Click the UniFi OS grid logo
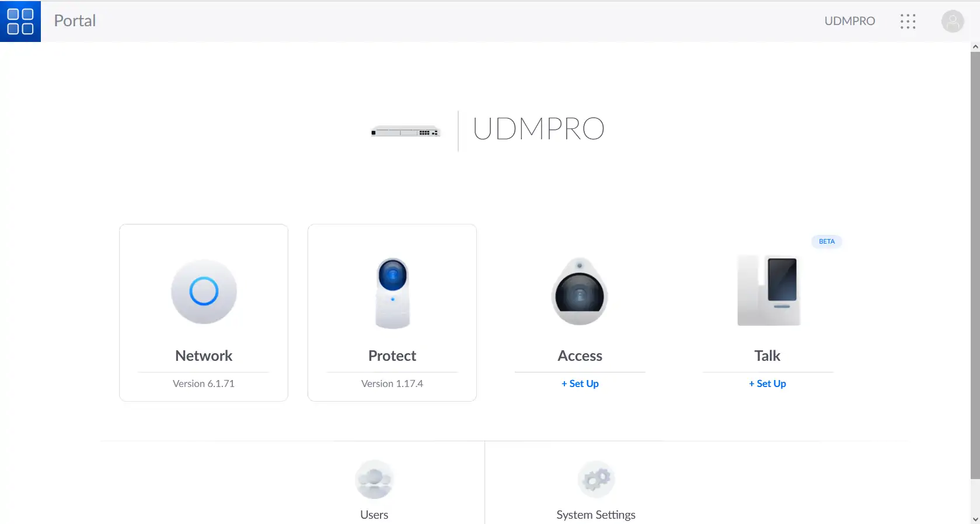Screen dimensions: 980x524 [20, 21]
